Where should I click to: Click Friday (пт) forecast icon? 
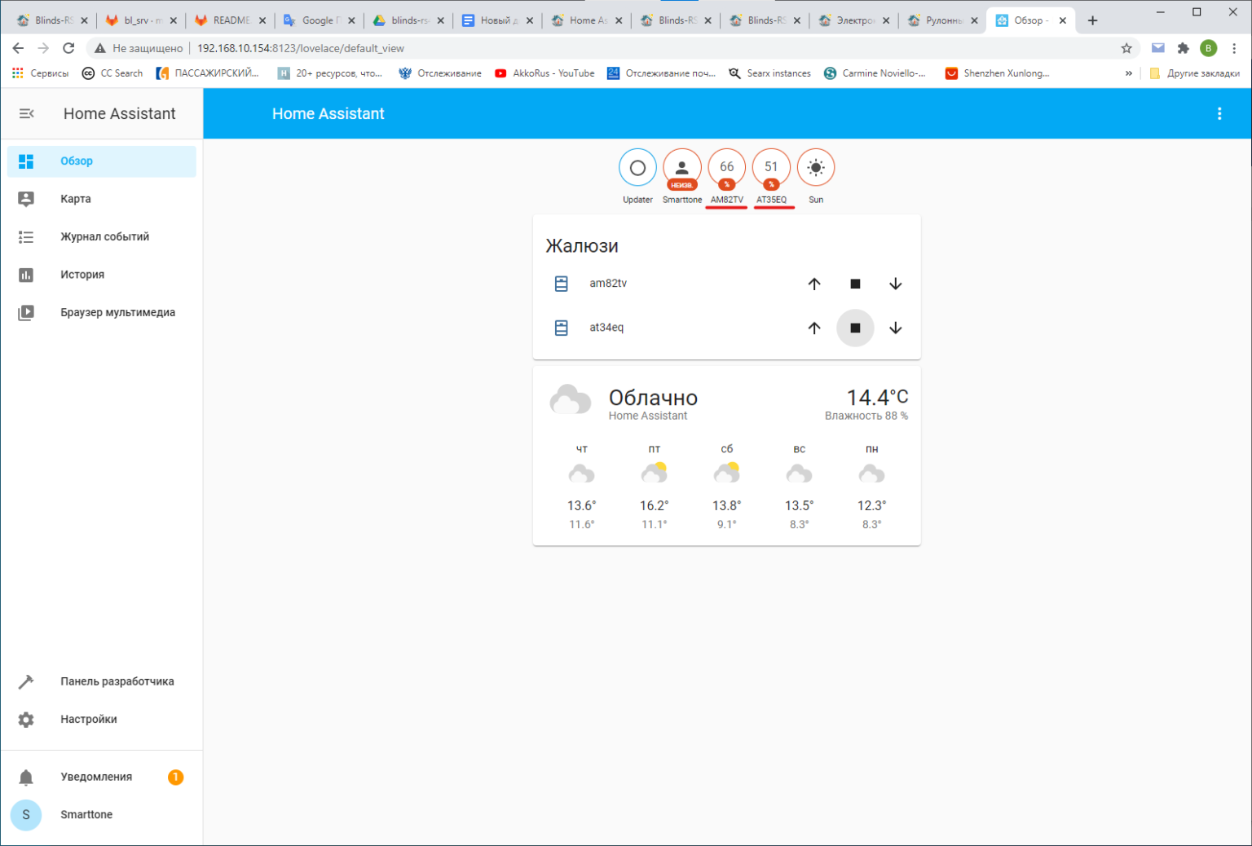[x=655, y=473]
